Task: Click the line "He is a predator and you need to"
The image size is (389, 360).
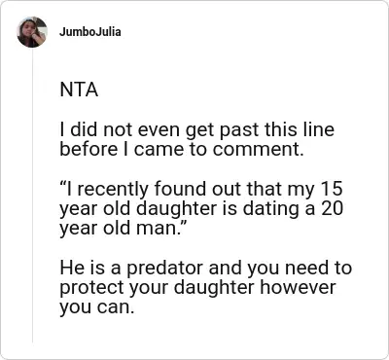Action: click(205, 269)
